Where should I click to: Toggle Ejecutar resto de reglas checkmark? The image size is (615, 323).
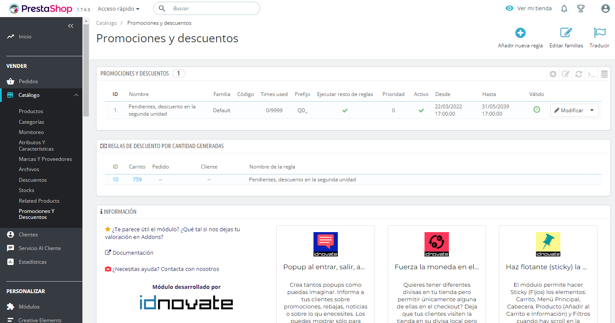(345, 111)
